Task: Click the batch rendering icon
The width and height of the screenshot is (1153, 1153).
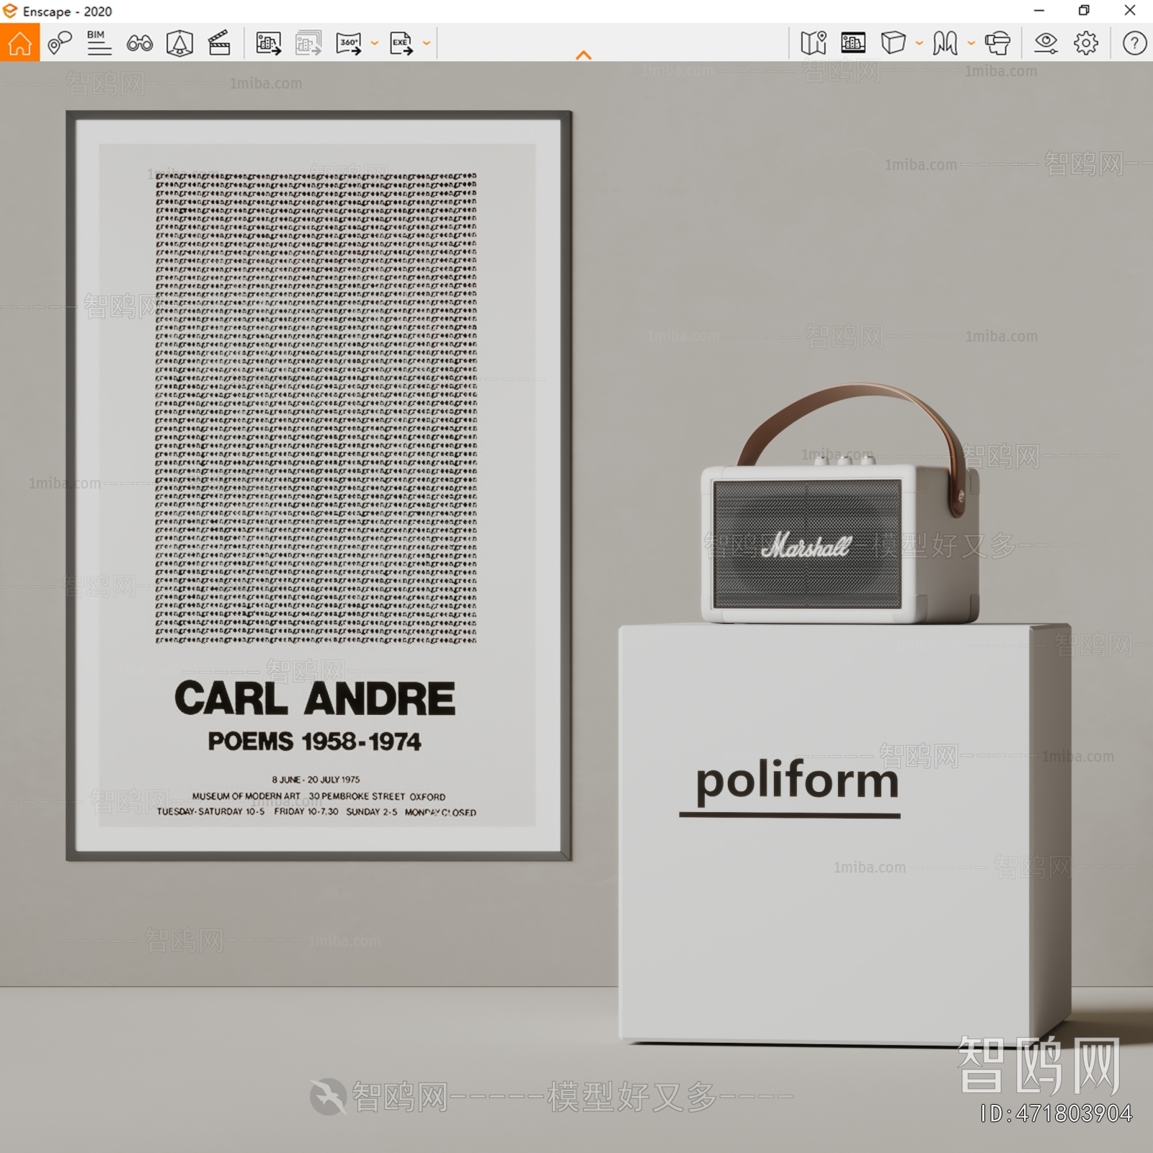Action: click(308, 43)
